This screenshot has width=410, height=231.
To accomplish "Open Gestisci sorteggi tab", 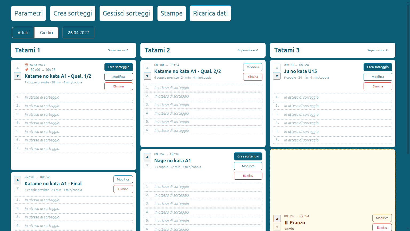I will [126, 13].
